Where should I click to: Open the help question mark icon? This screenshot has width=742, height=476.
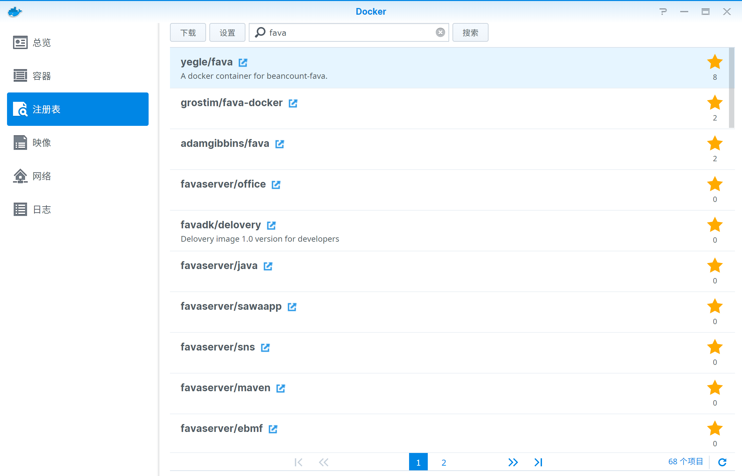point(663,11)
